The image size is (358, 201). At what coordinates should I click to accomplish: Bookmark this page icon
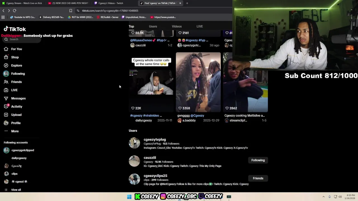pos(70,11)
